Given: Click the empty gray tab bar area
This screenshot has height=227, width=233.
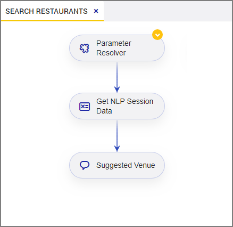Looking at the screenshot, I should point(168,11).
